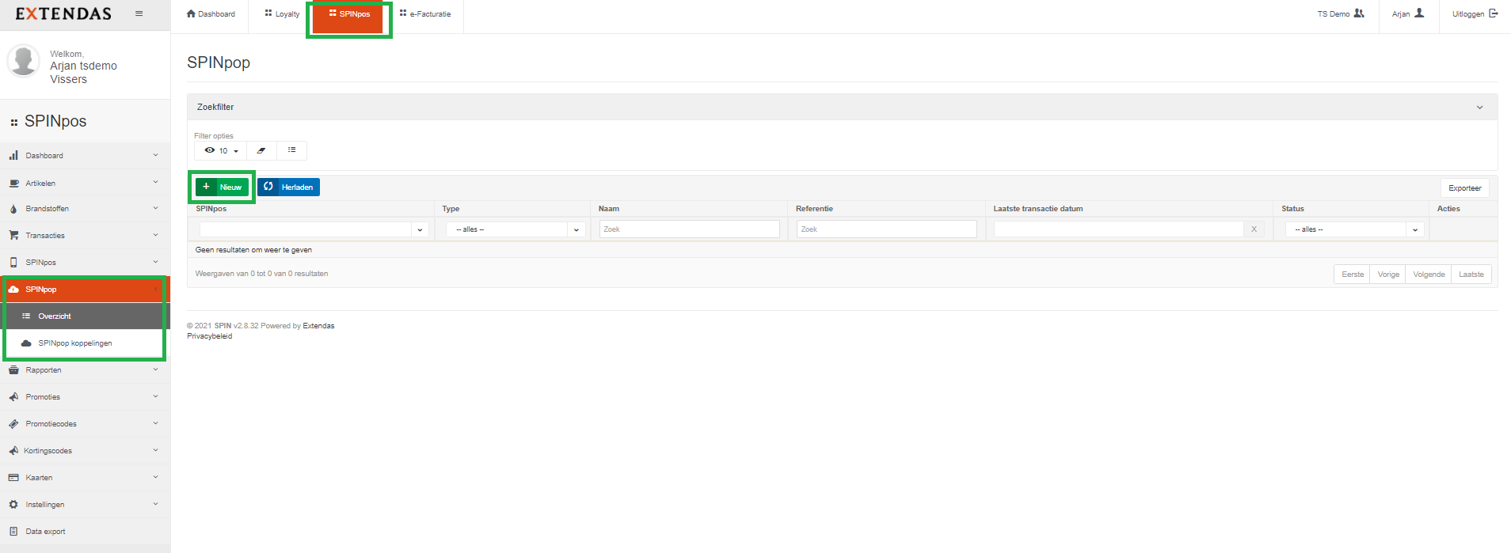Viewport: 1511px width, 553px height.
Task: Collapse the SPINpop sidebar menu
Action: [x=85, y=290]
